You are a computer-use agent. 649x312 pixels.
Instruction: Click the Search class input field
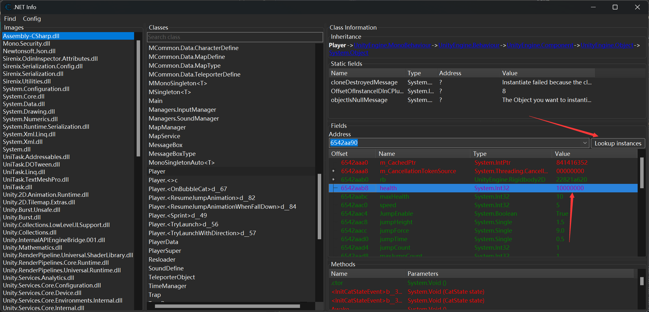coord(235,37)
